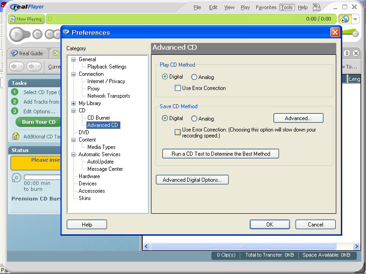Click the small square in the green playback bar

pyautogui.click(x=50, y=19)
